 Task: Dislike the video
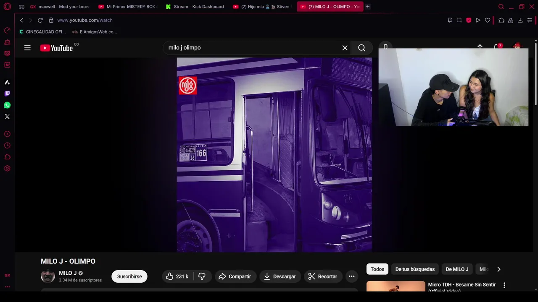pyautogui.click(x=202, y=276)
